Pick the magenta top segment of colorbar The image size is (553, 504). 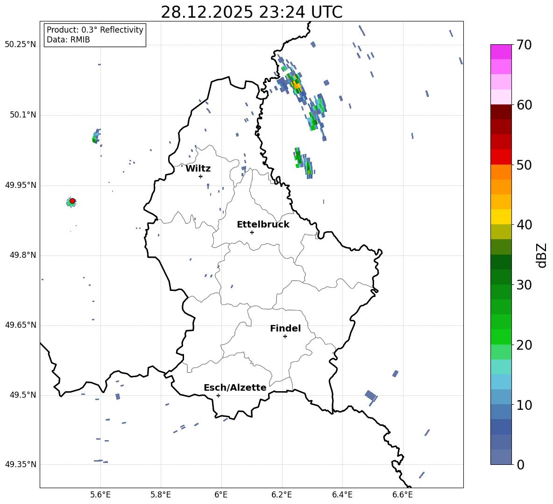(x=501, y=52)
